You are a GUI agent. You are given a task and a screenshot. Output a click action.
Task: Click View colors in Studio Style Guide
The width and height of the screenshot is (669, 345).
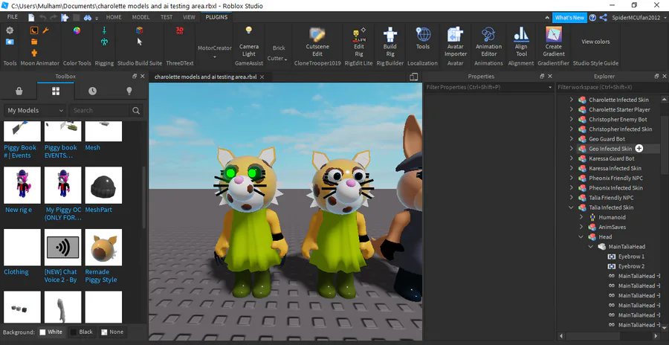coord(595,42)
